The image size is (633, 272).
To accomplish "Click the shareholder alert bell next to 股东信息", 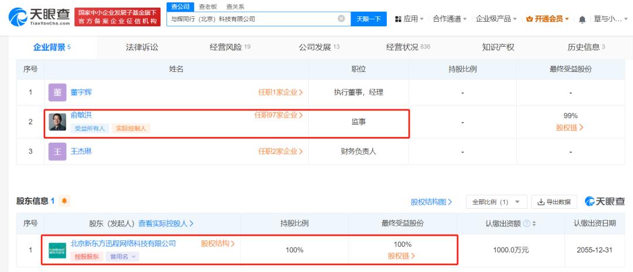I will (64, 201).
